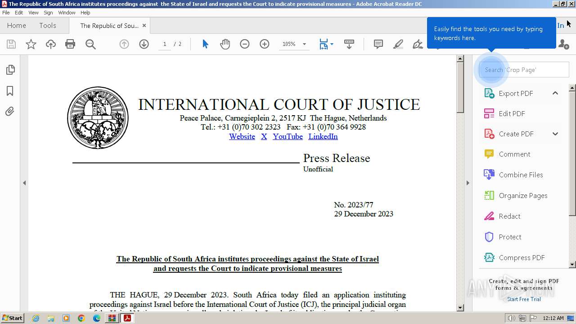Follow the YouTube link in letterhead
This screenshot has width=576, height=324.
288,136
